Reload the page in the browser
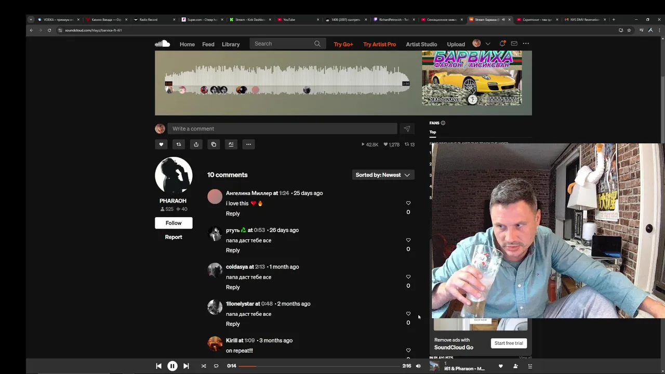The height and width of the screenshot is (374, 665). 49,30
